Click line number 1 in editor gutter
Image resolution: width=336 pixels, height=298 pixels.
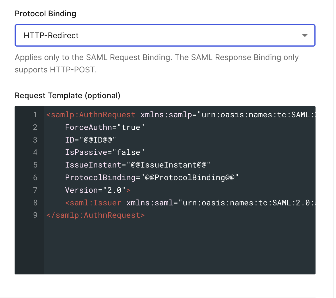click(x=35, y=115)
